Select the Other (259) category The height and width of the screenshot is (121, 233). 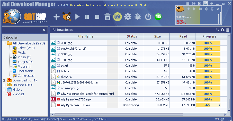(26, 48)
